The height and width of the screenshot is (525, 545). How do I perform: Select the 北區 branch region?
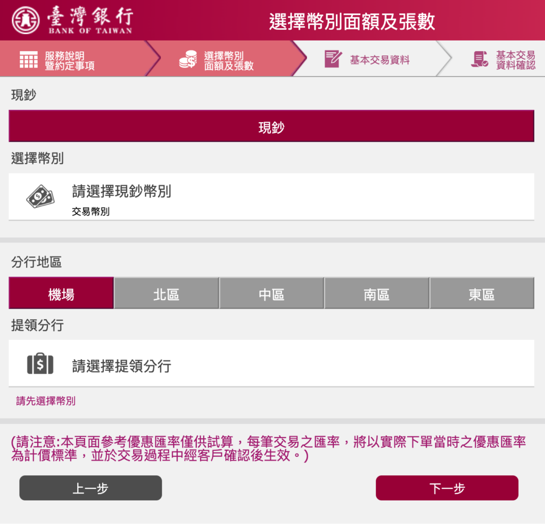click(166, 294)
